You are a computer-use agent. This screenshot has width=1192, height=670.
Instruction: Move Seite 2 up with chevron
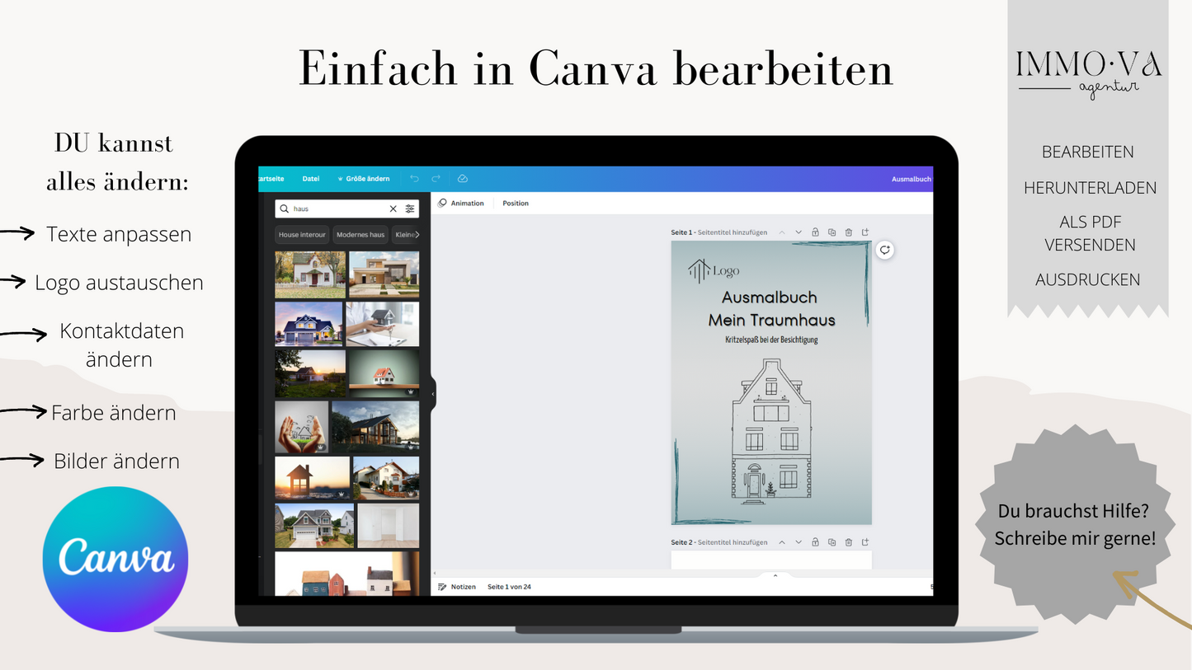click(x=782, y=542)
